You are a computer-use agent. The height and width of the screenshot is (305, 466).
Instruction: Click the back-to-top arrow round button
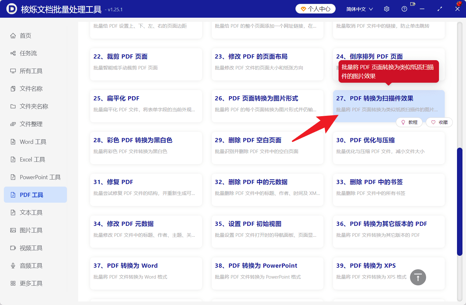(x=418, y=277)
